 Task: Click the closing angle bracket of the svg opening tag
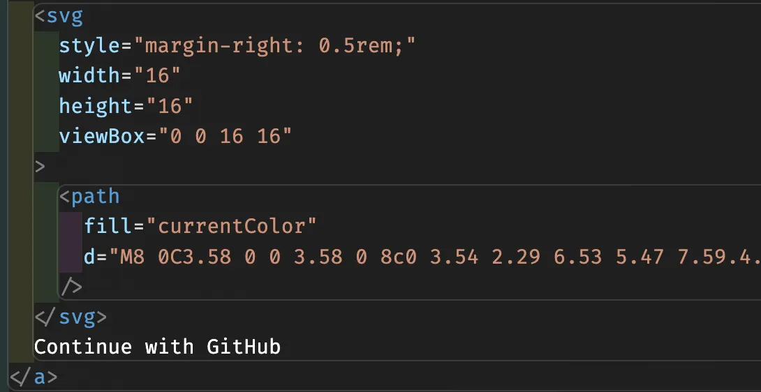(40, 167)
